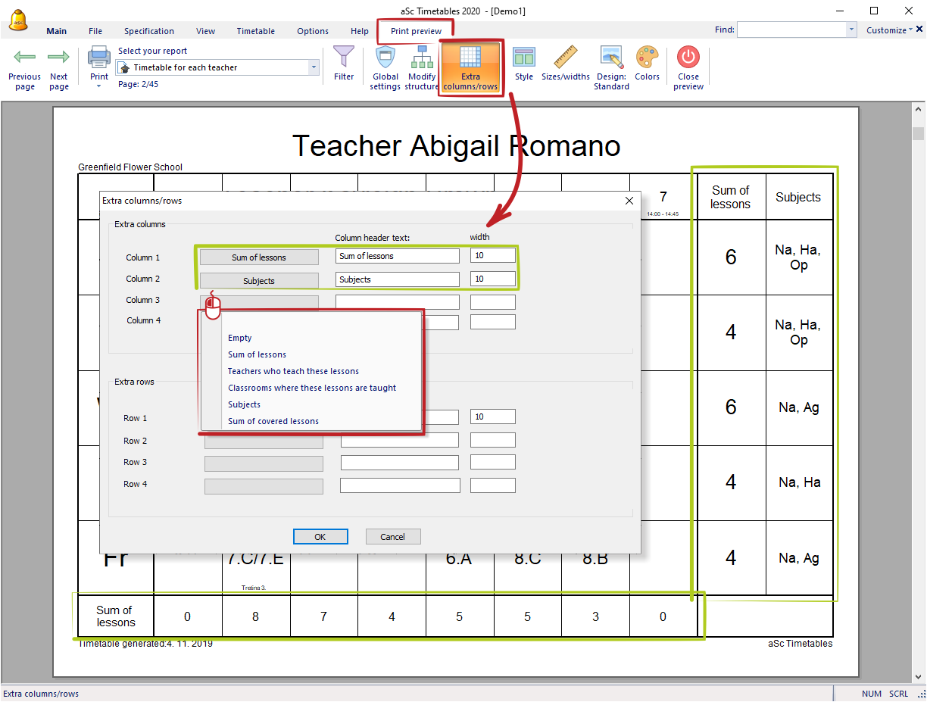Click Close preview power icon
Screen dimensions: 927x702
(x=688, y=58)
